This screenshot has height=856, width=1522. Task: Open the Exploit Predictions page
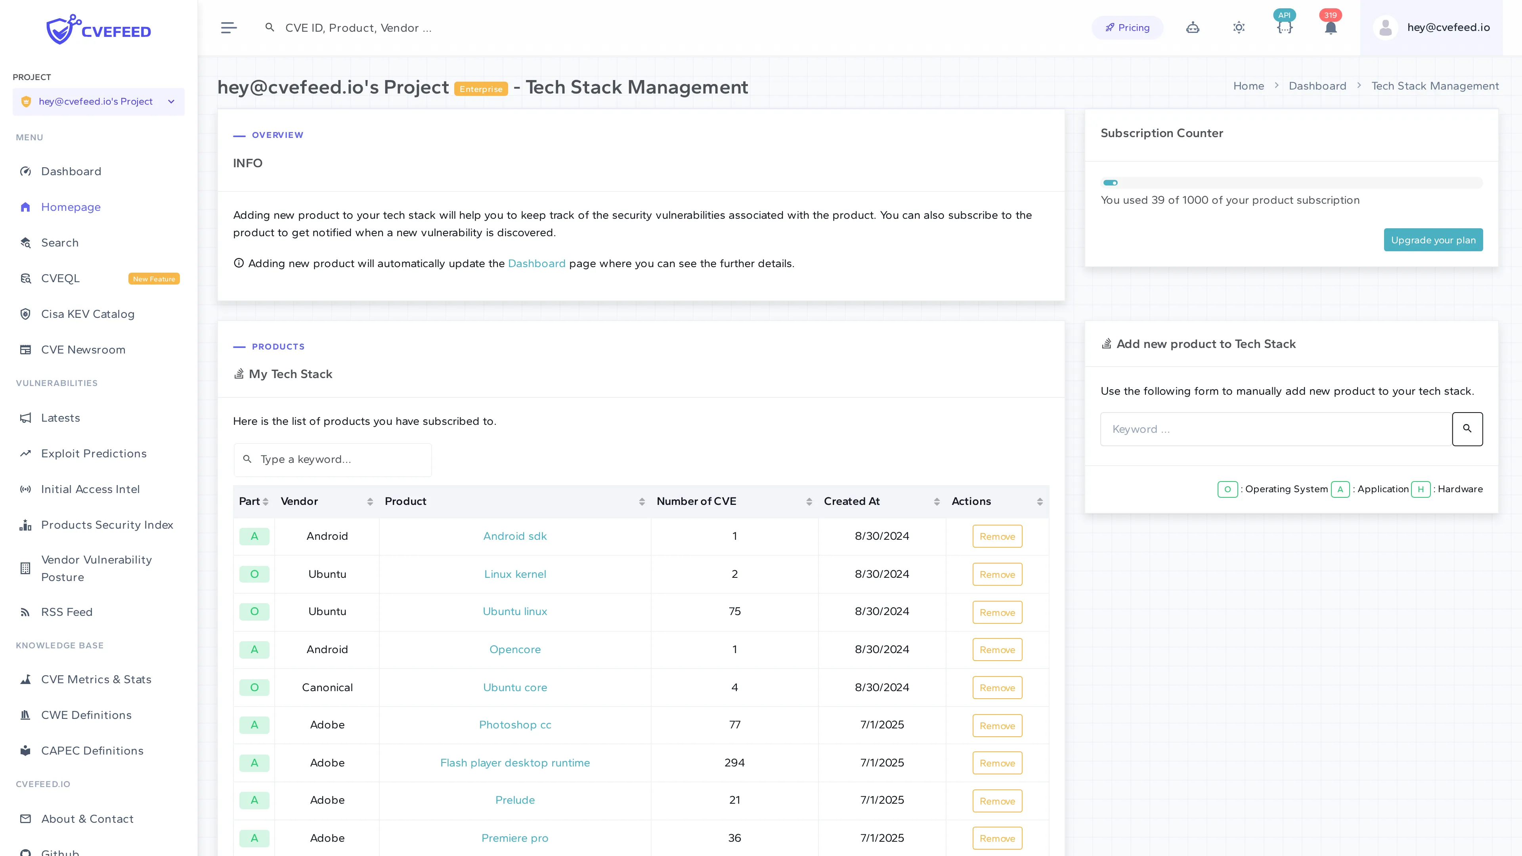point(94,453)
